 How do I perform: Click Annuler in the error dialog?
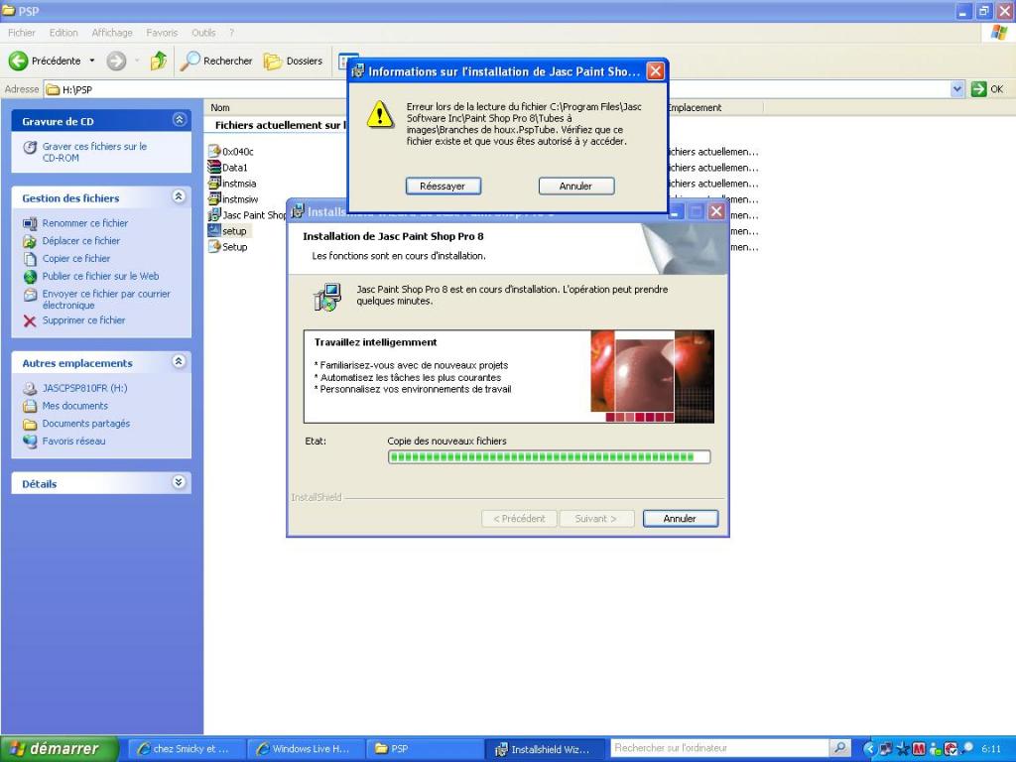point(575,186)
